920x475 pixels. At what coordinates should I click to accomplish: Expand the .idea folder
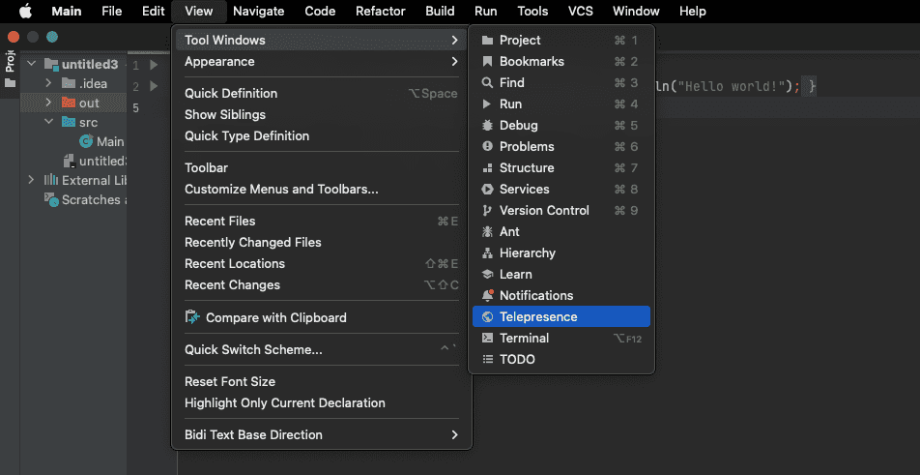[x=48, y=83]
